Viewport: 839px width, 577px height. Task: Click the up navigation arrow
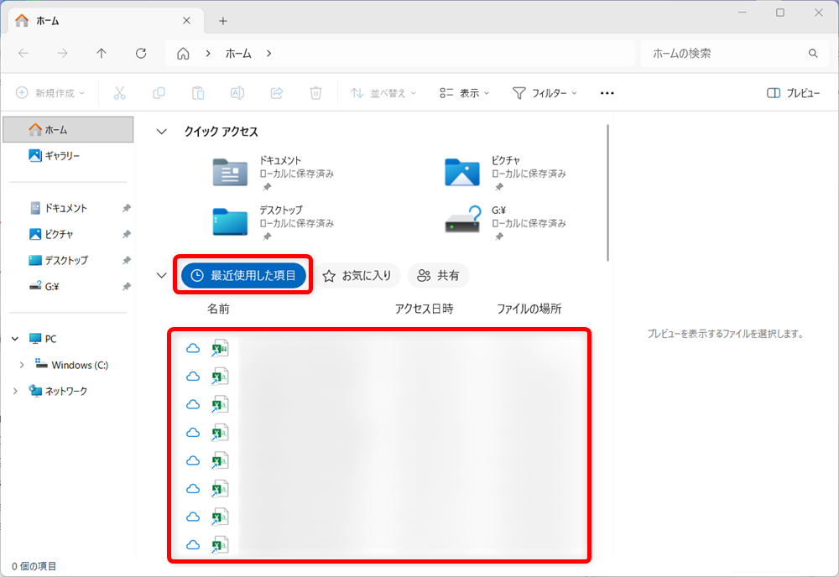coord(101,53)
